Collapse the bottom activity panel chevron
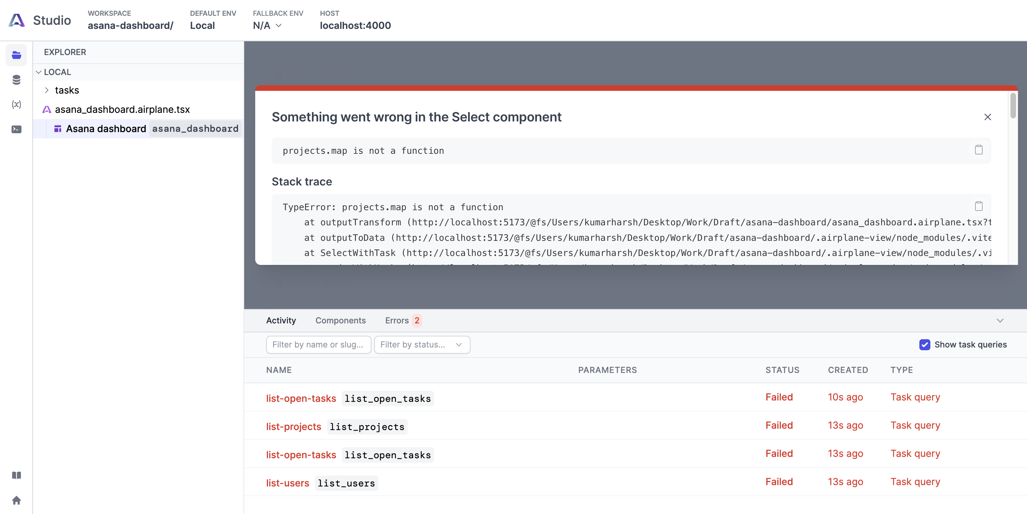The image size is (1027, 514). 1000,321
